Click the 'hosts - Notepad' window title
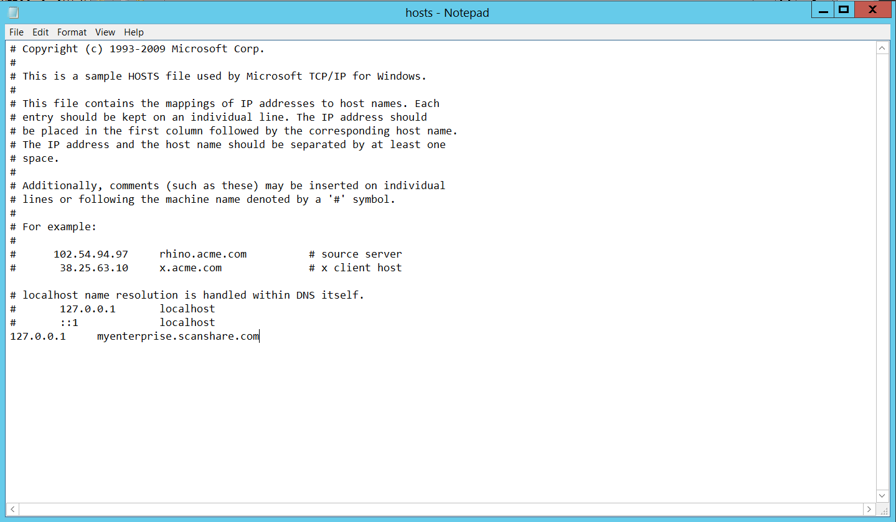This screenshot has width=896, height=522. click(x=447, y=12)
